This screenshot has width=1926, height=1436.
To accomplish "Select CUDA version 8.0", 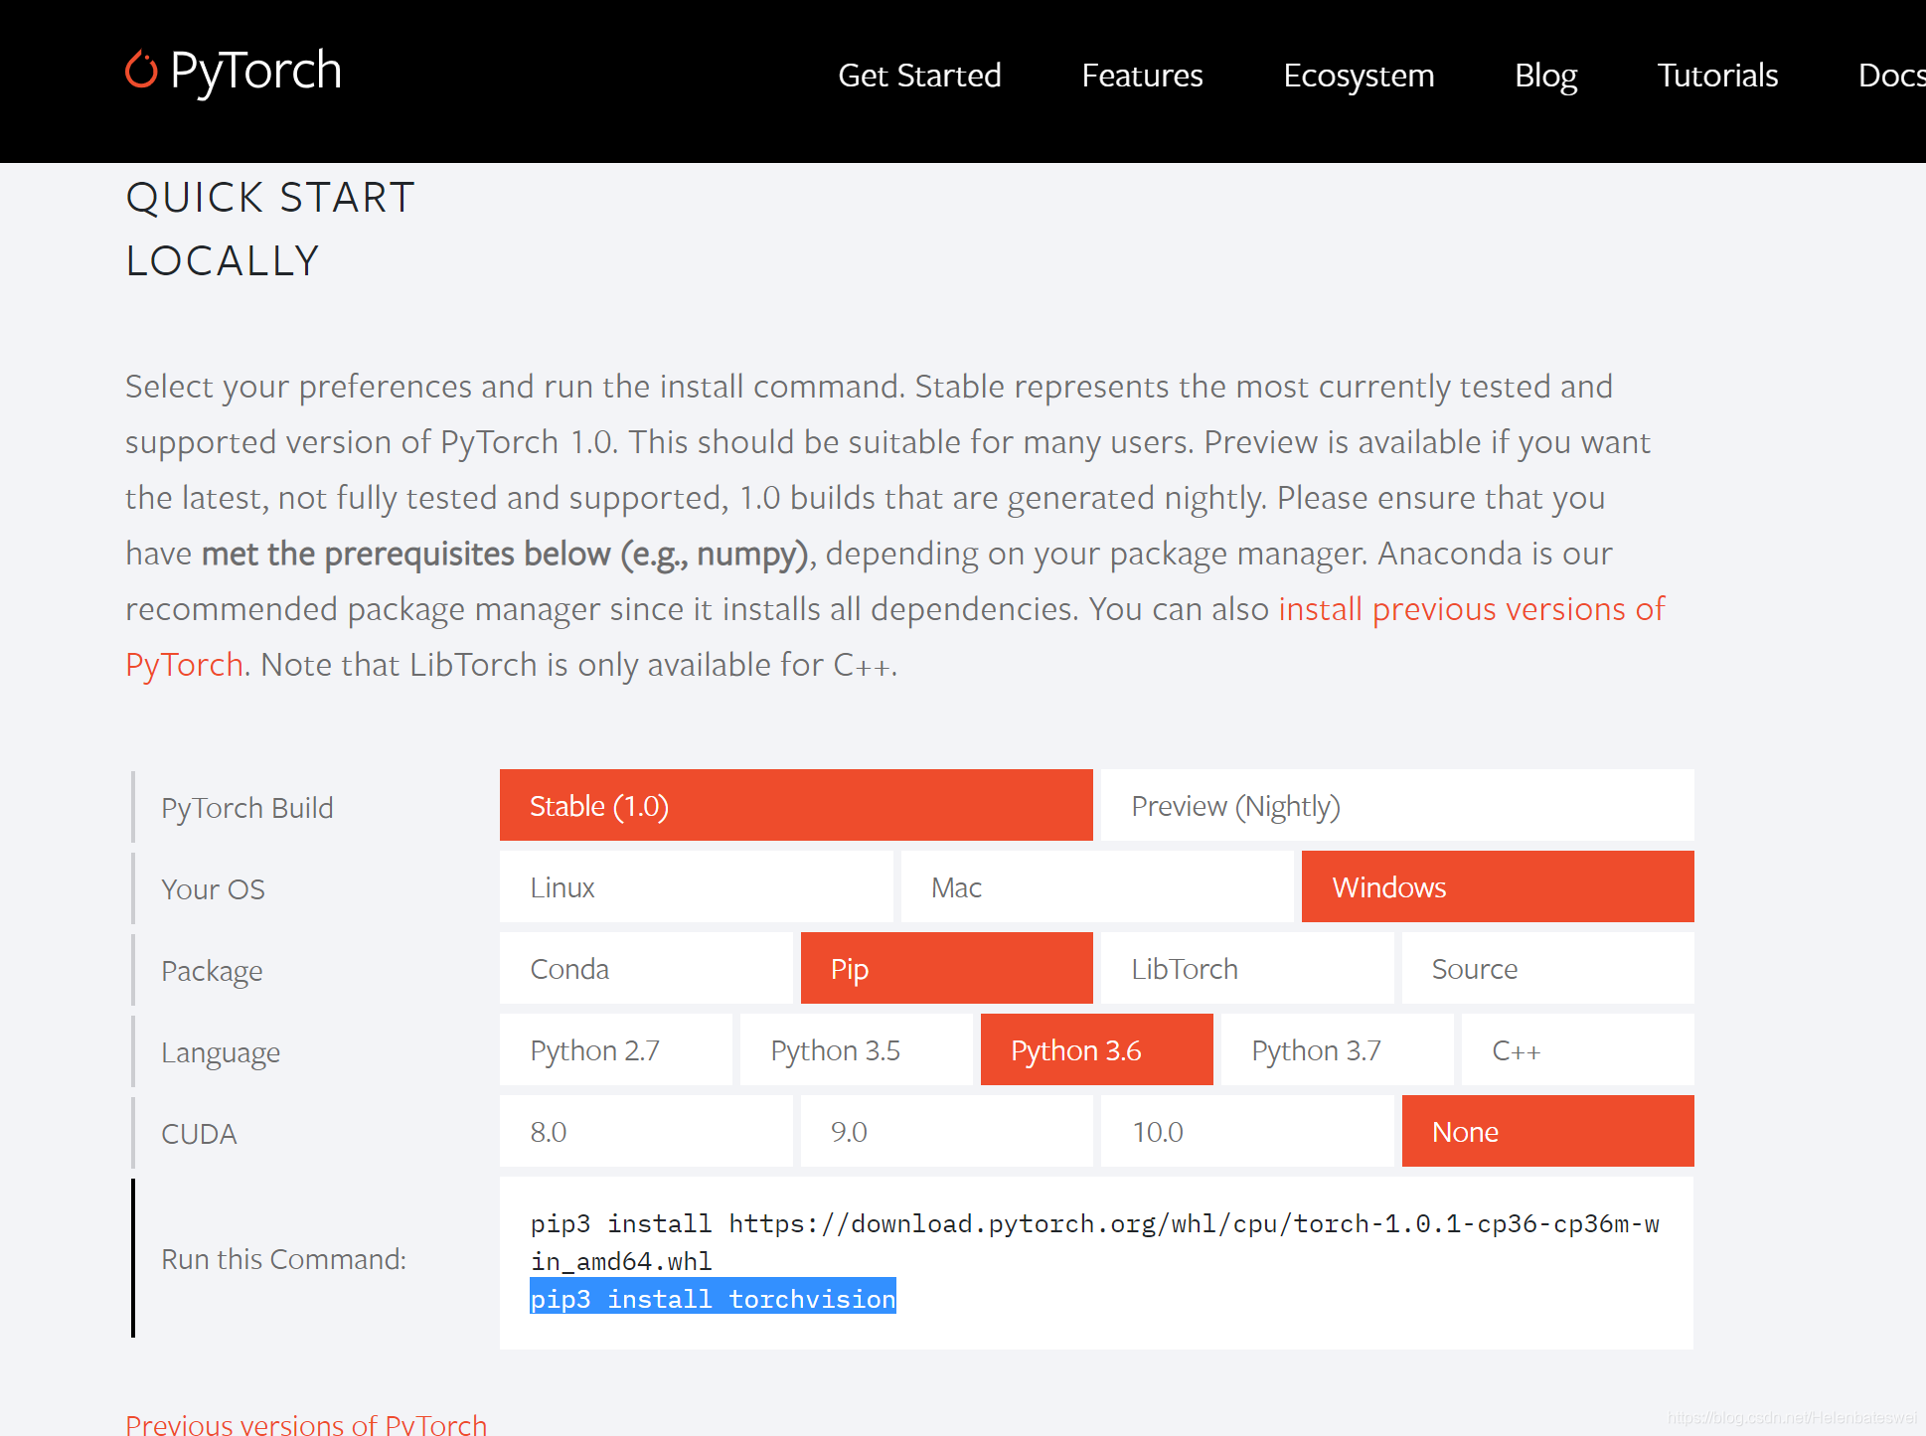I will tap(646, 1131).
